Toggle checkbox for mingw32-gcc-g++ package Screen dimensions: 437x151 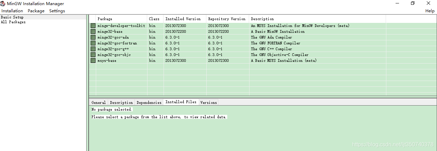[93, 49]
